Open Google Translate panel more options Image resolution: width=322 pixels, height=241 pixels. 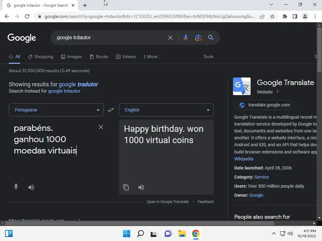click(278, 91)
